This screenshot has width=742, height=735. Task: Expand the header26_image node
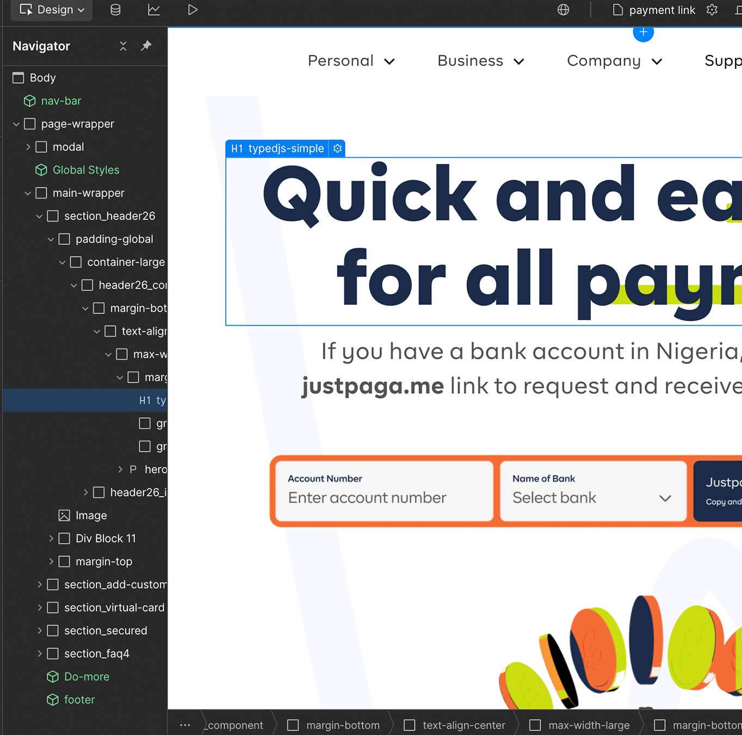point(85,493)
